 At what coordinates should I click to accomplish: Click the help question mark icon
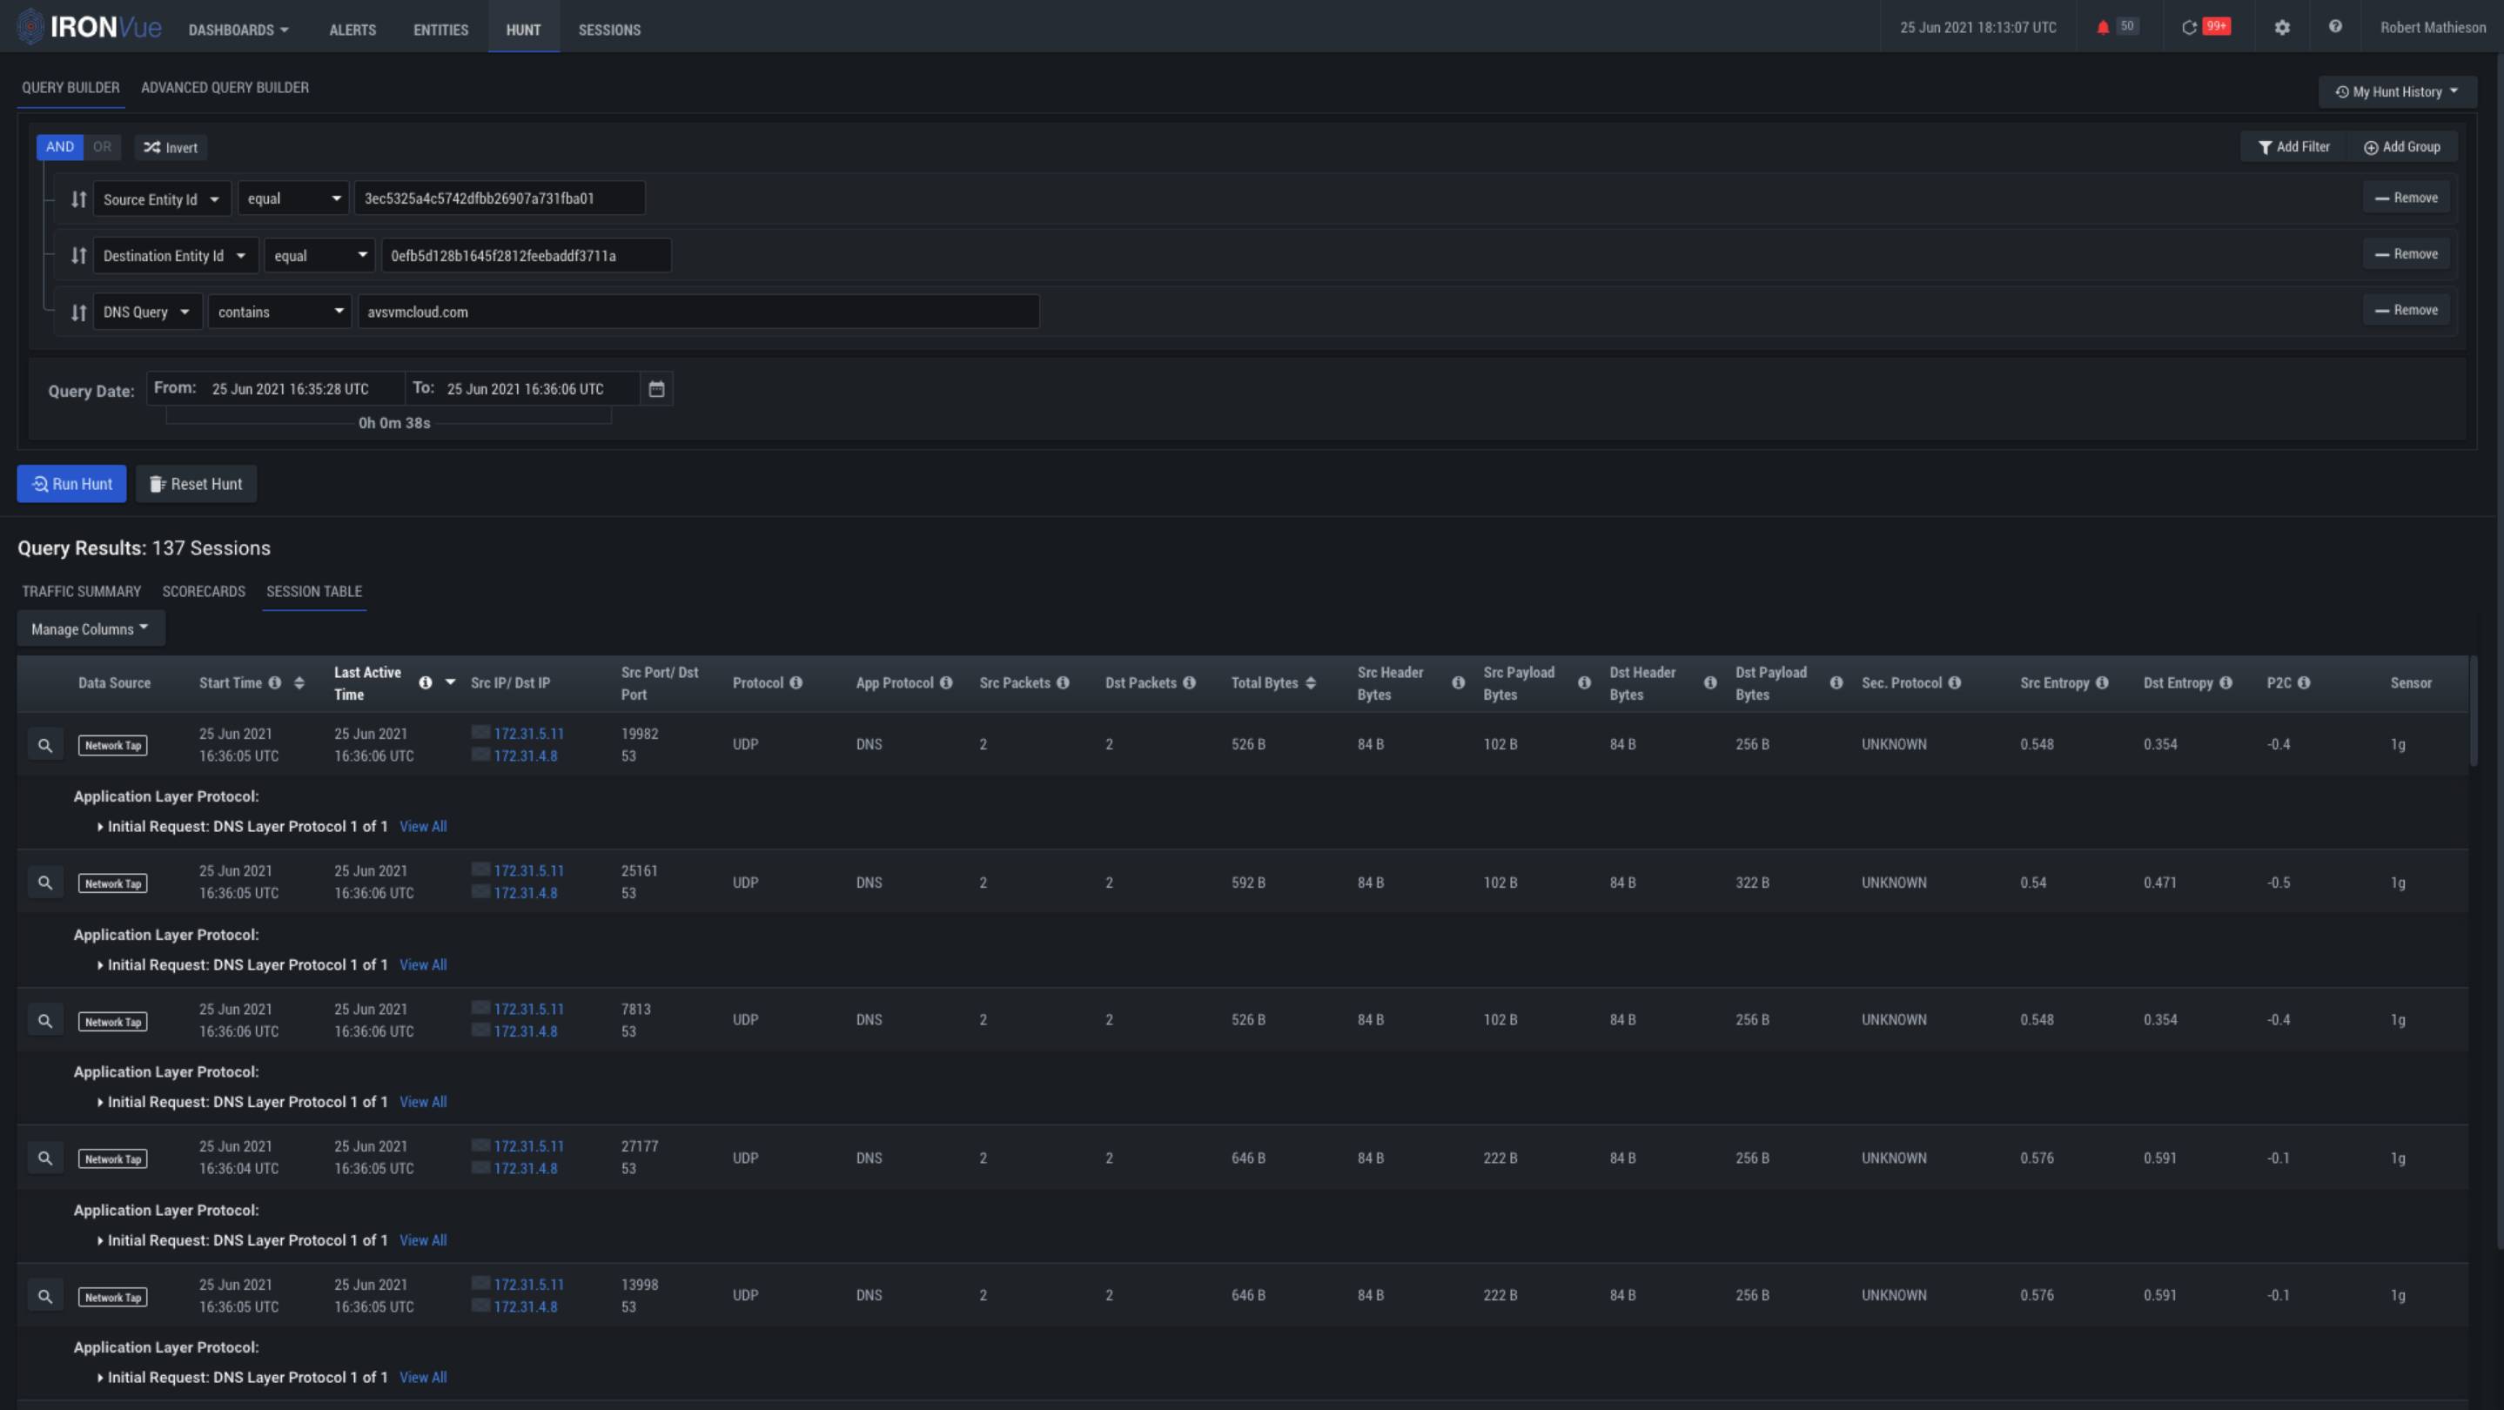[2335, 27]
